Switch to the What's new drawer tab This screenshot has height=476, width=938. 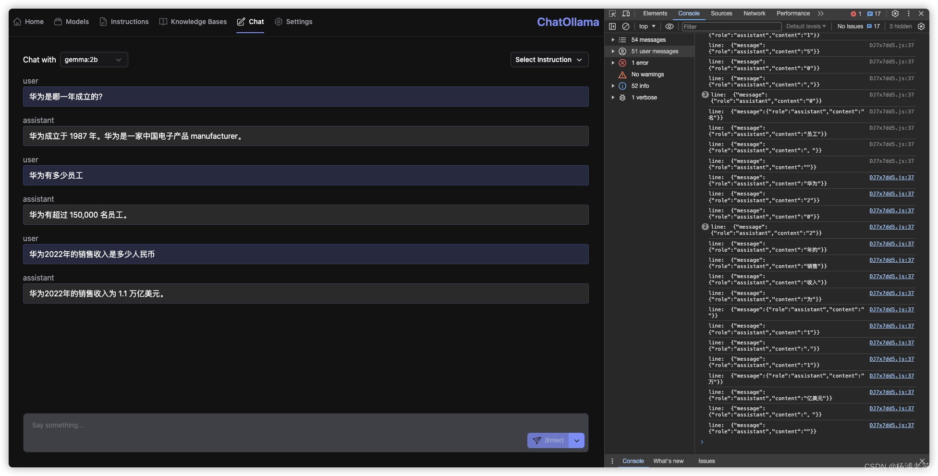pyautogui.click(x=668, y=461)
